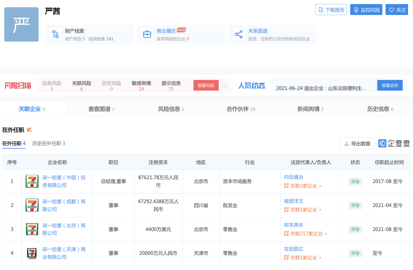413x270 pixels.
Task: Click the 企查查 brand logo
Action: [x=394, y=143]
